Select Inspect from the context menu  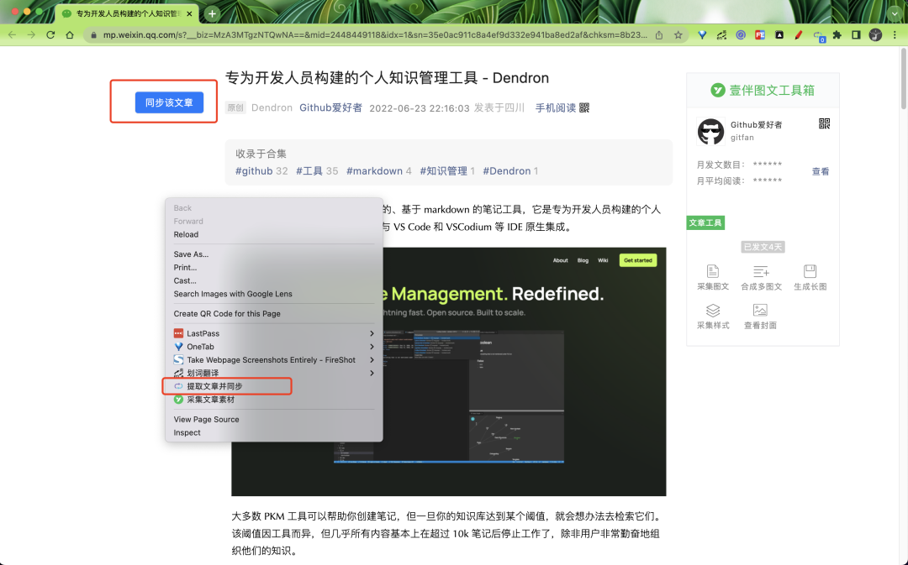click(186, 432)
